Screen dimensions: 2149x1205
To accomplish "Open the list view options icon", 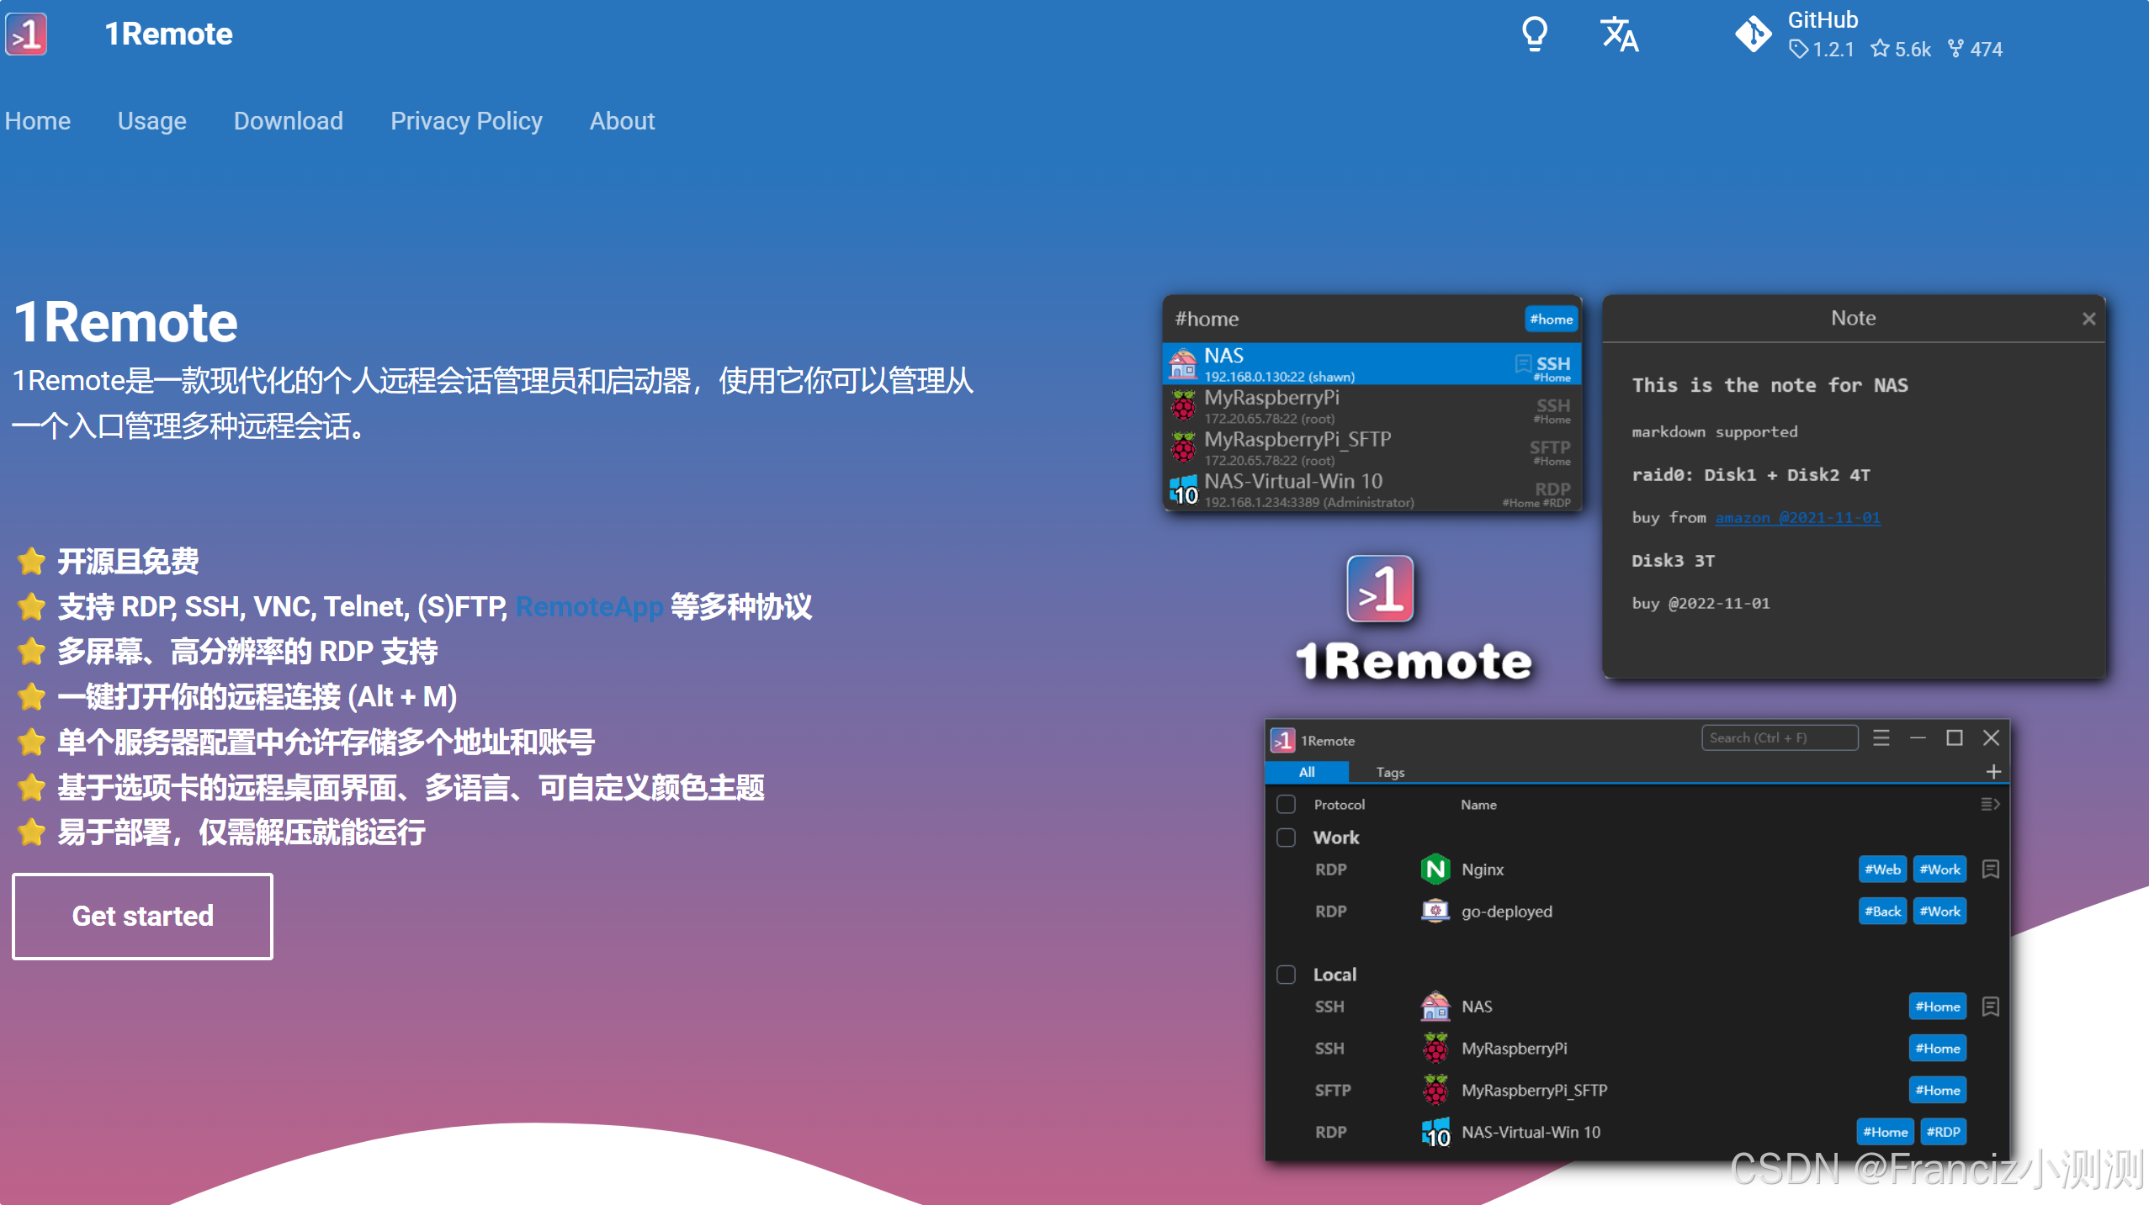I will [1990, 805].
